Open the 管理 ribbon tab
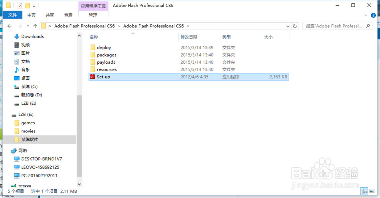Image resolution: width=380 pixels, height=198 pixels. pos(93,15)
